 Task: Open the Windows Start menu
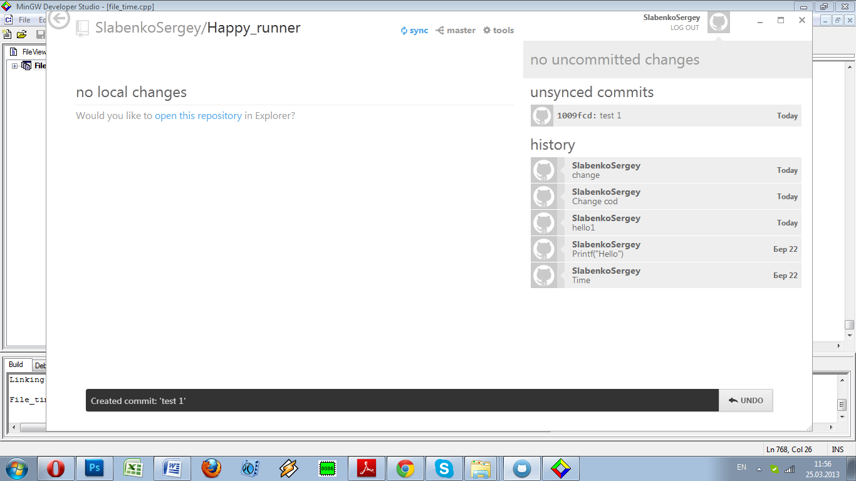coord(17,468)
